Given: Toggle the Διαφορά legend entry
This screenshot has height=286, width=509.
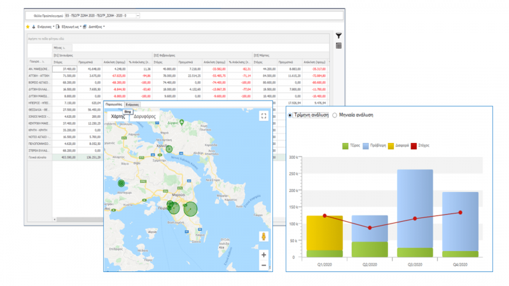Looking at the screenshot, I should pos(398,146).
